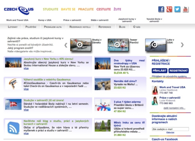This screenshot has height=141, width=195.
Task: Open the CESTUJTE menu section
Action: (104, 9)
